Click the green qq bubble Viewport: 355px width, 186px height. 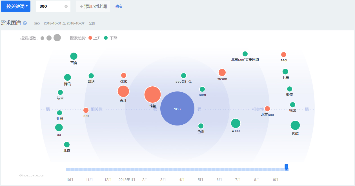pyautogui.click(x=59, y=127)
